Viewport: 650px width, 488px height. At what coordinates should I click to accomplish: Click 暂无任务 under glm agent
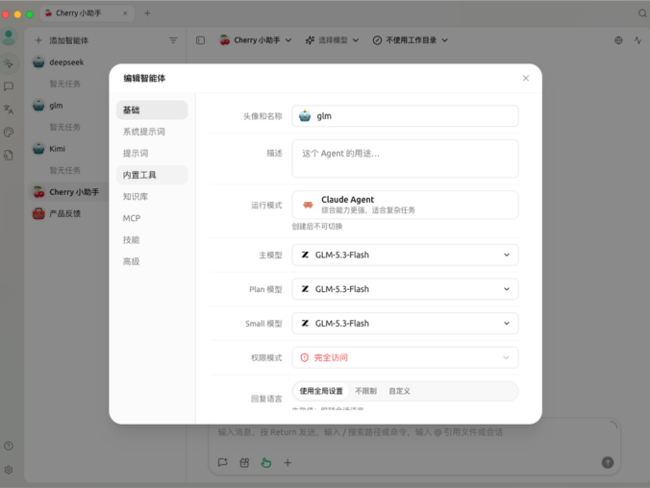pos(65,127)
